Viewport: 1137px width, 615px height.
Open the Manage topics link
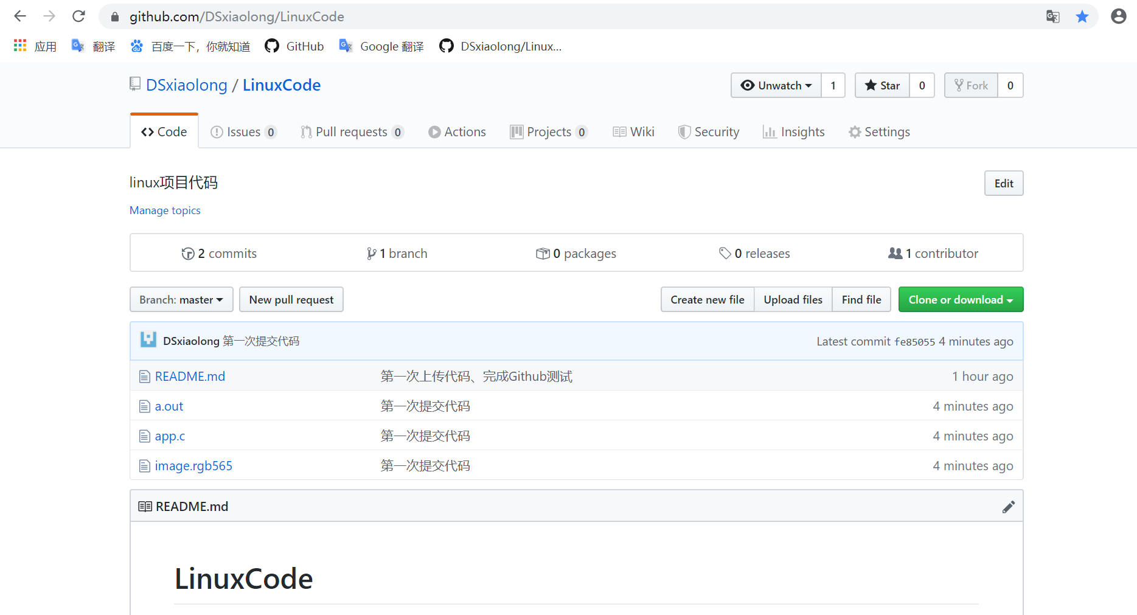click(x=165, y=210)
